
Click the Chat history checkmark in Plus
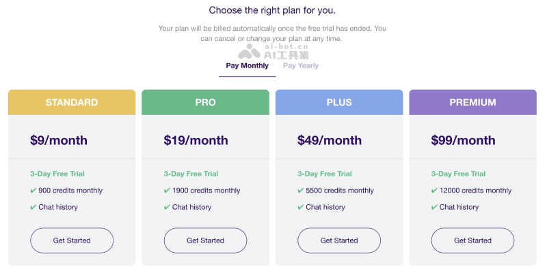pos(301,207)
